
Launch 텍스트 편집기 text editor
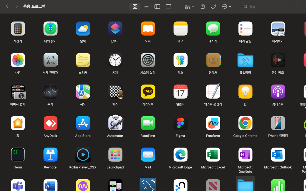213,91
